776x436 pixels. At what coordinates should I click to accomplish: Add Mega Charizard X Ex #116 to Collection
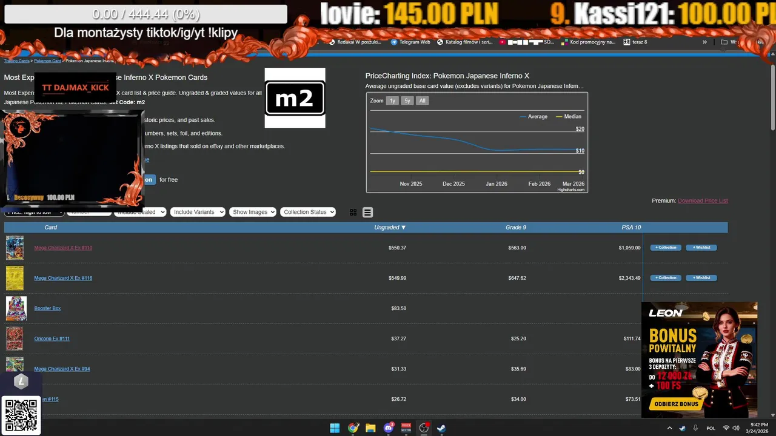666,278
